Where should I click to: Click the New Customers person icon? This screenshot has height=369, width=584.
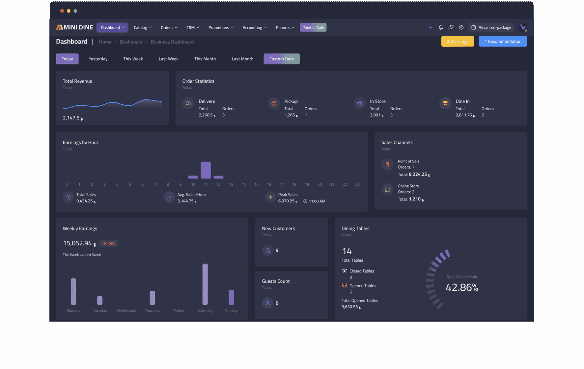(268, 250)
